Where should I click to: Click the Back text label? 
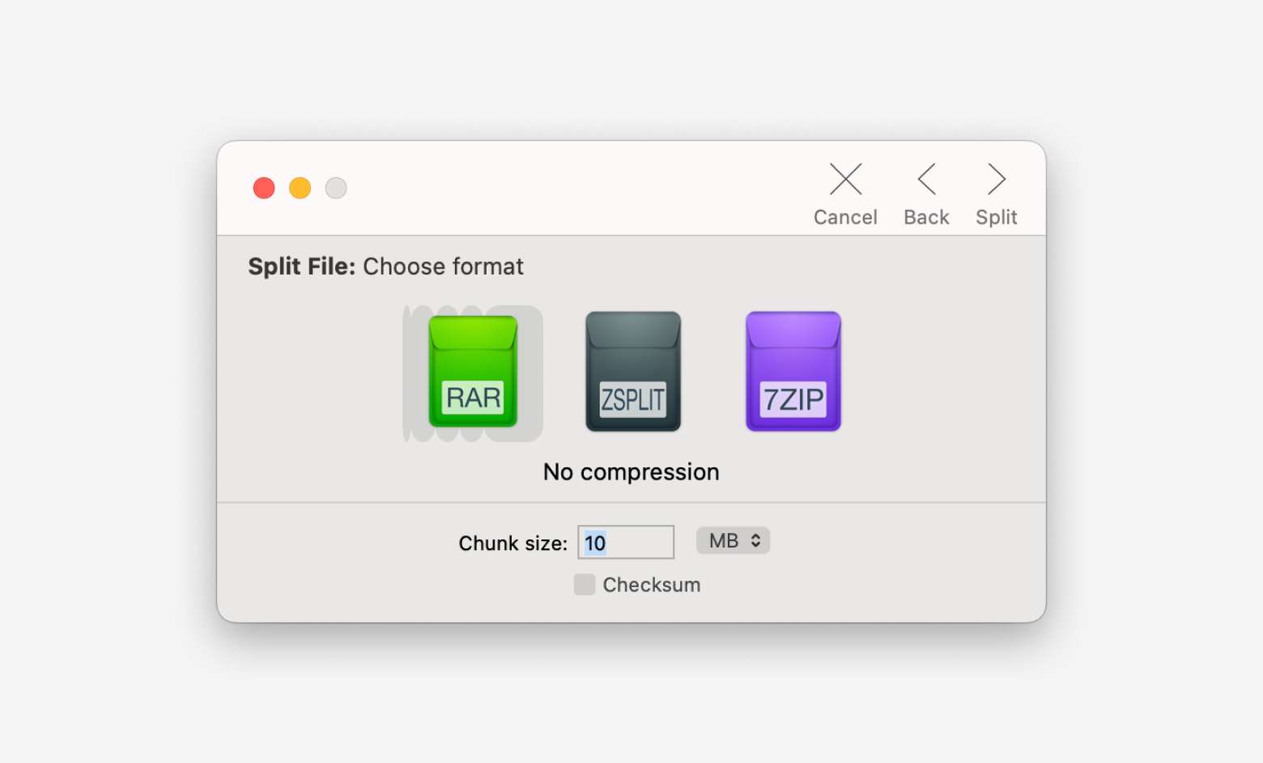(926, 217)
